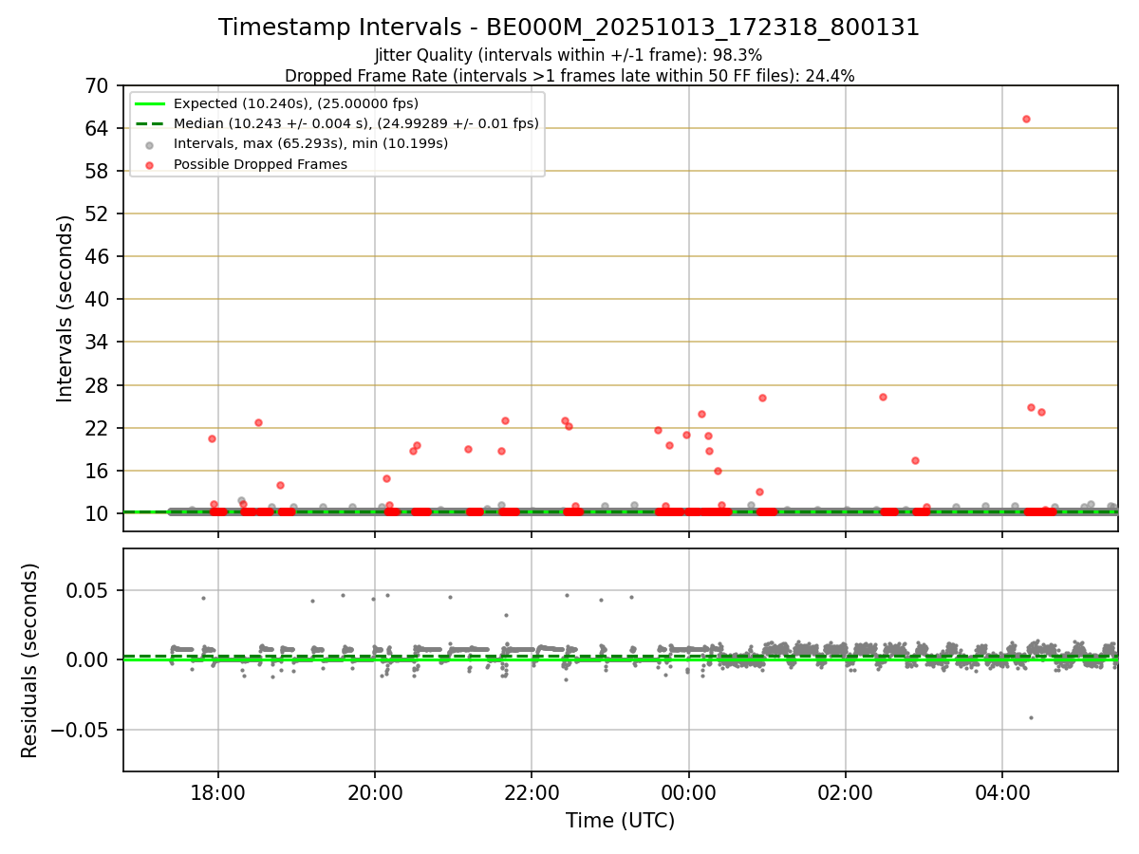Image resolution: width=1139 pixels, height=854 pixels.
Task: Click legend entry 'Median (10.243 +/- 0.004 s)'
Action: tap(356, 123)
